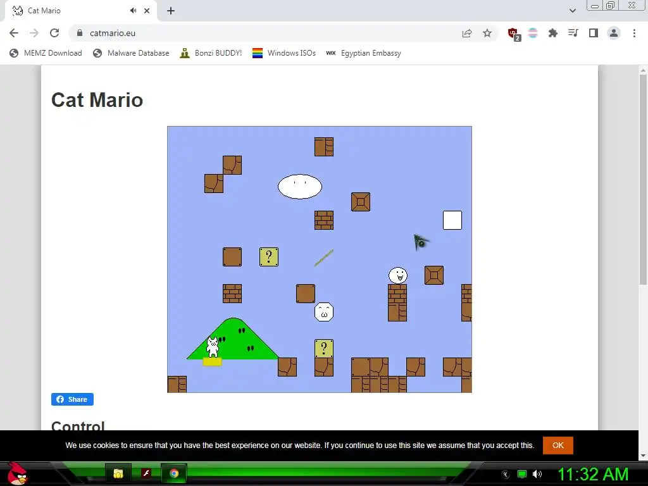Click the white cloud with eyes
This screenshot has width=648, height=486.
click(x=299, y=187)
